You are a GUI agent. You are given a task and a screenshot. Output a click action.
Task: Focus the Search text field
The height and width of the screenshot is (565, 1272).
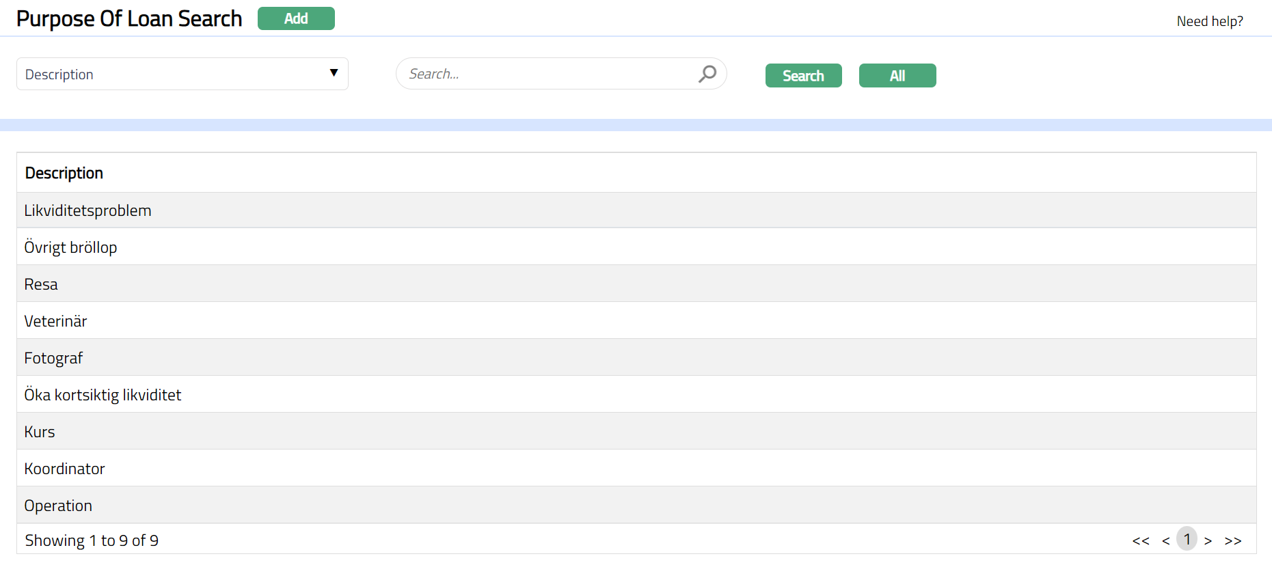547,74
